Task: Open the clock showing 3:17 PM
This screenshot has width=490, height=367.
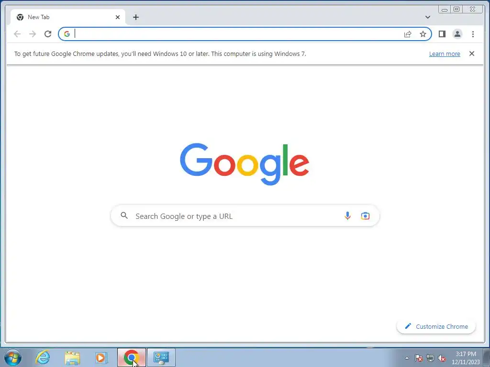Action: (x=466, y=358)
